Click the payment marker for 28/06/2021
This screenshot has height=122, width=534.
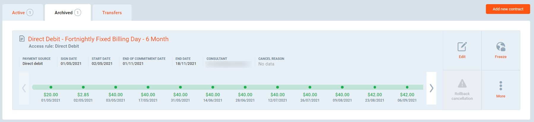(x=245, y=87)
